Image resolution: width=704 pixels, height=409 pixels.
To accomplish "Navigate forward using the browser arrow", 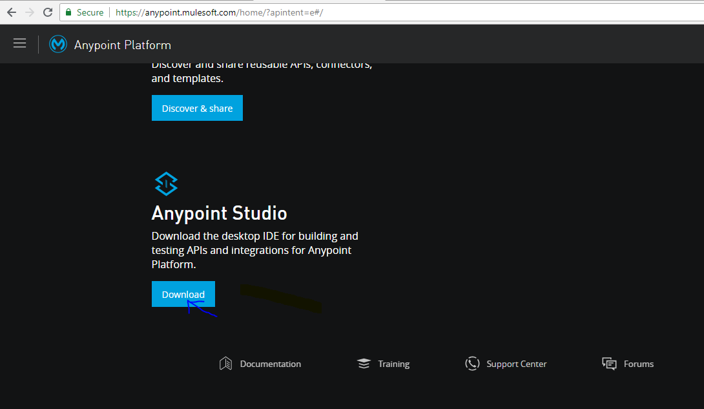I will click(28, 12).
